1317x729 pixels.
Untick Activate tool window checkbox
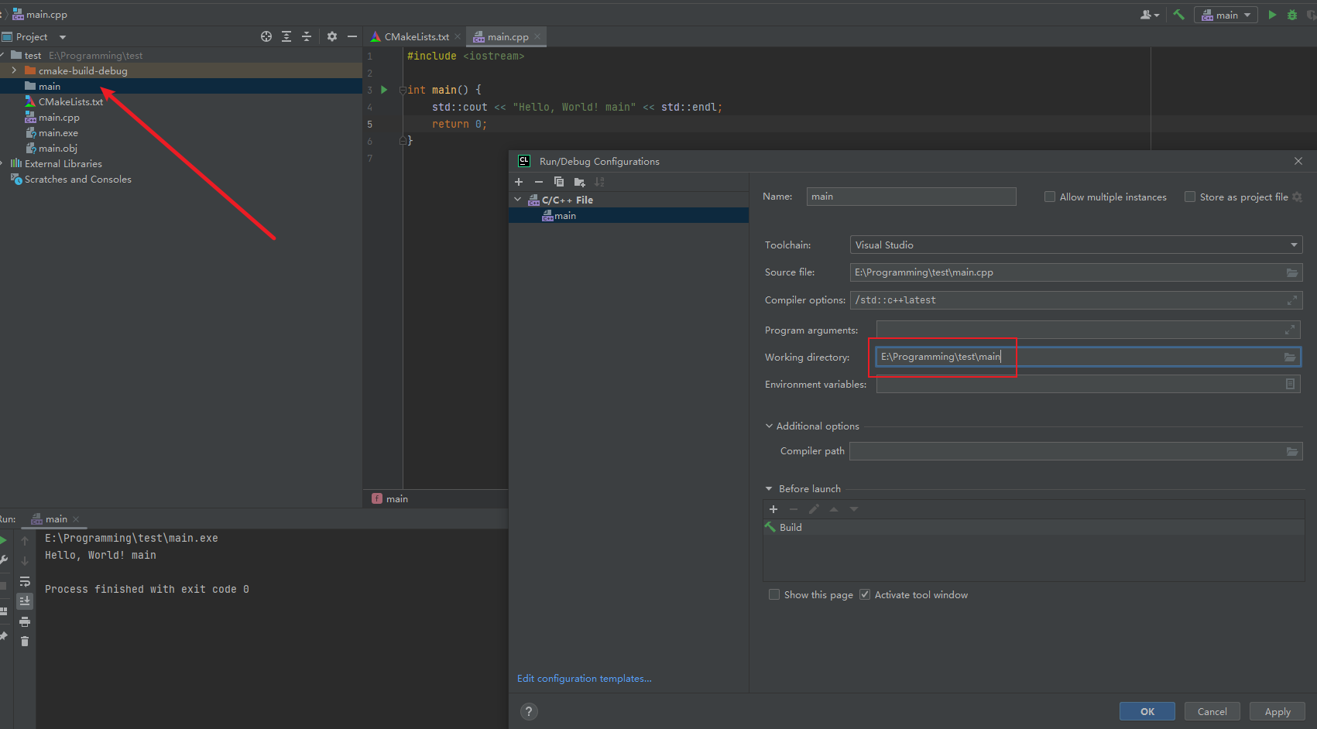(865, 594)
